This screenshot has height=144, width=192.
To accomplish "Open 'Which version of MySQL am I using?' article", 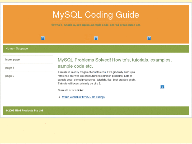I will (84, 97).
